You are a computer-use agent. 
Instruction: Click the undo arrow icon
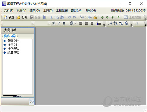tap(69, 17)
